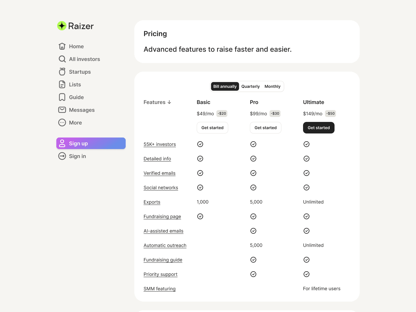Click the SMM featuring link

click(159, 289)
